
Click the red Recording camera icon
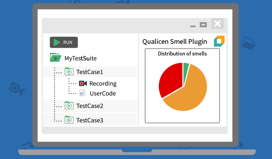[83, 83]
